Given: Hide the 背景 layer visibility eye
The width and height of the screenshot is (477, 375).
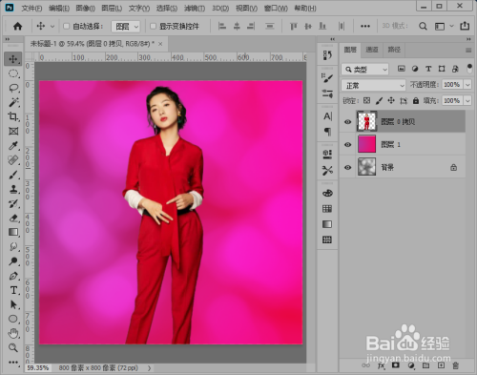Looking at the screenshot, I should click(x=348, y=167).
